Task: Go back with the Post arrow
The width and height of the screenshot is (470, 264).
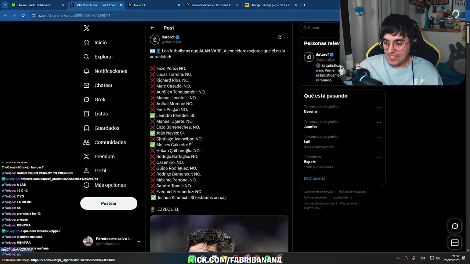Action: tap(152, 28)
